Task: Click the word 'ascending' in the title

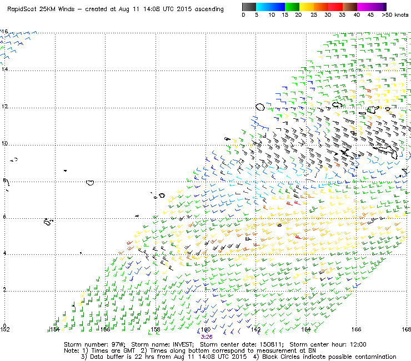Action: coord(209,9)
